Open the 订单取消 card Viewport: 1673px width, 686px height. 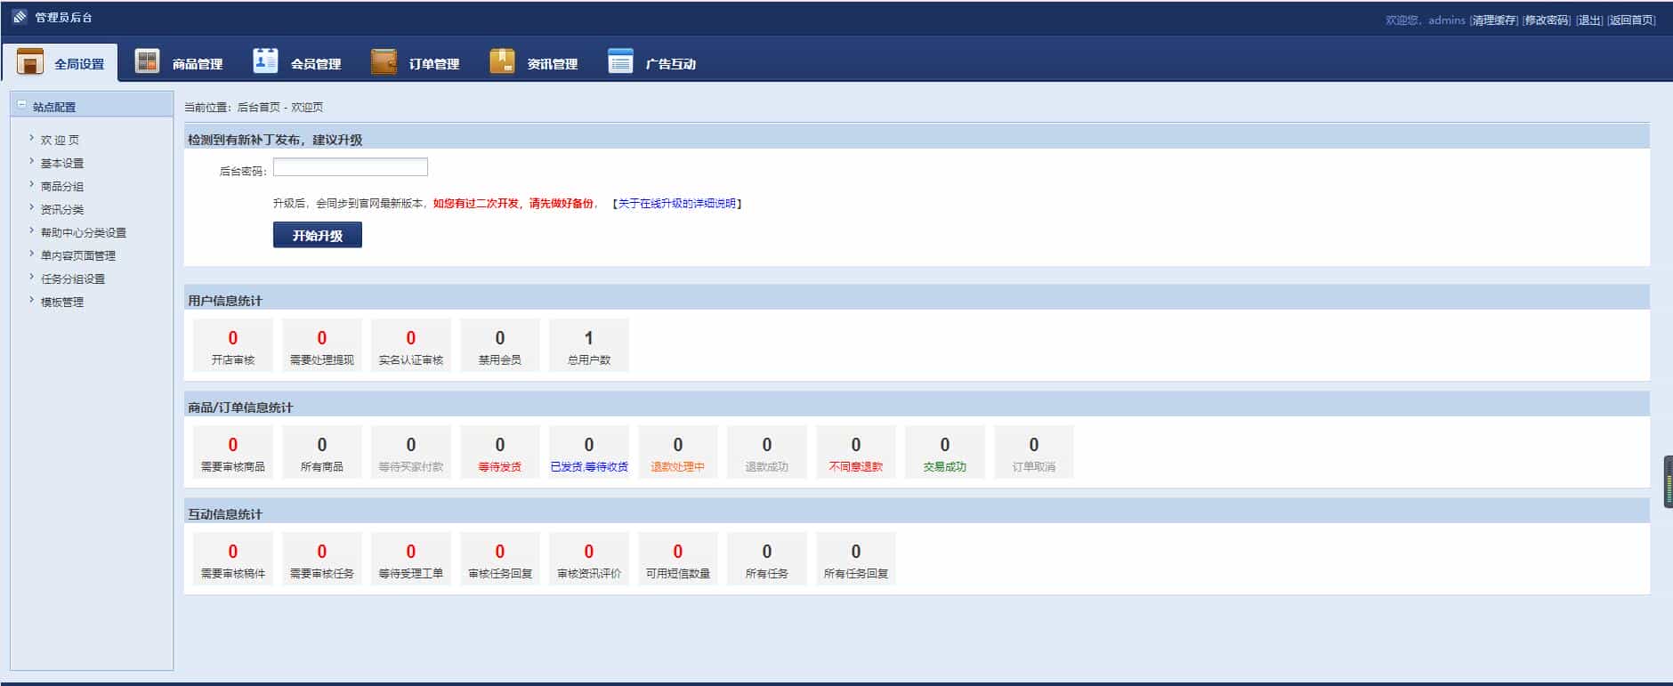pos(1034,452)
